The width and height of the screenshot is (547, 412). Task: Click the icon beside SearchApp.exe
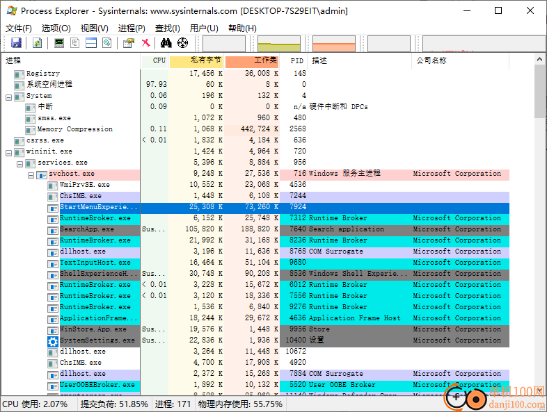tap(52, 230)
